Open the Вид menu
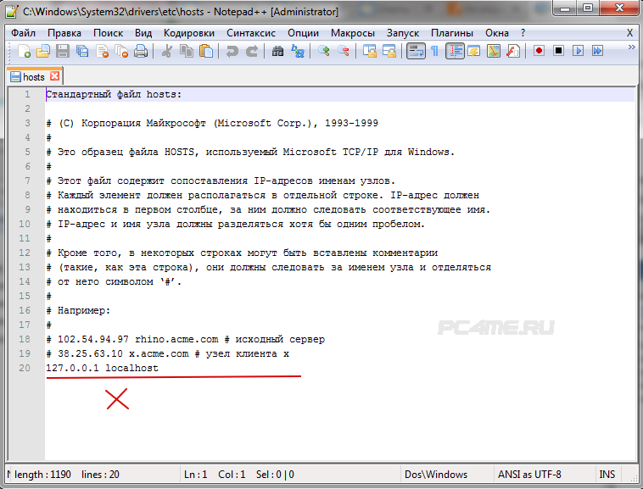The image size is (643, 489). [x=143, y=33]
